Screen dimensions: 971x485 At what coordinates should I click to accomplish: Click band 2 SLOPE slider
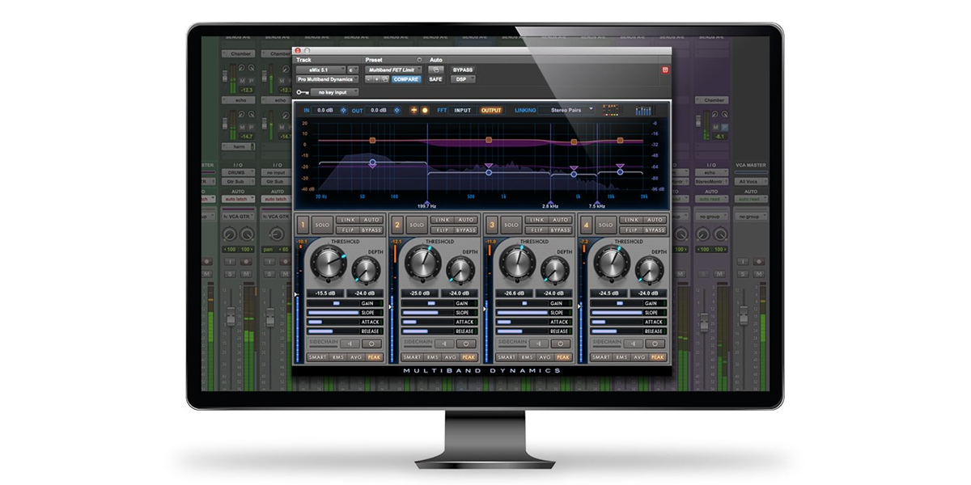coord(427,313)
